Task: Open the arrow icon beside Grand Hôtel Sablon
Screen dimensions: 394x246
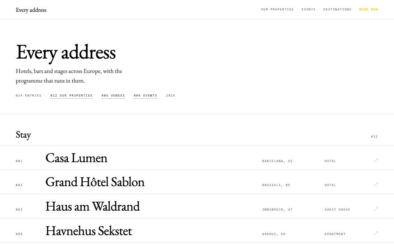Action: tap(376, 184)
